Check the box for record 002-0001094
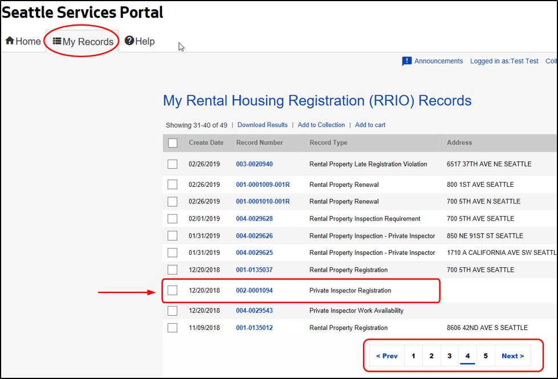This screenshot has height=379, width=558. [173, 290]
